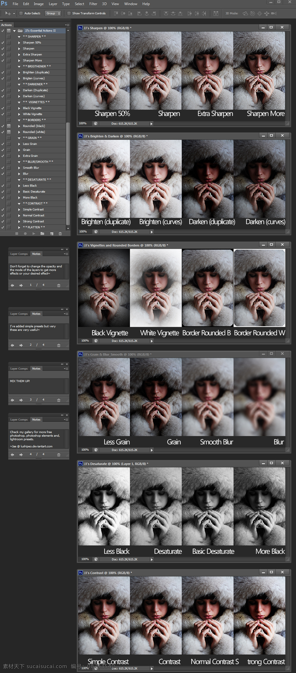The image size is (296, 673).
Task: Click status icon in JJ's Sharpen window footer
Action: [95, 123]
